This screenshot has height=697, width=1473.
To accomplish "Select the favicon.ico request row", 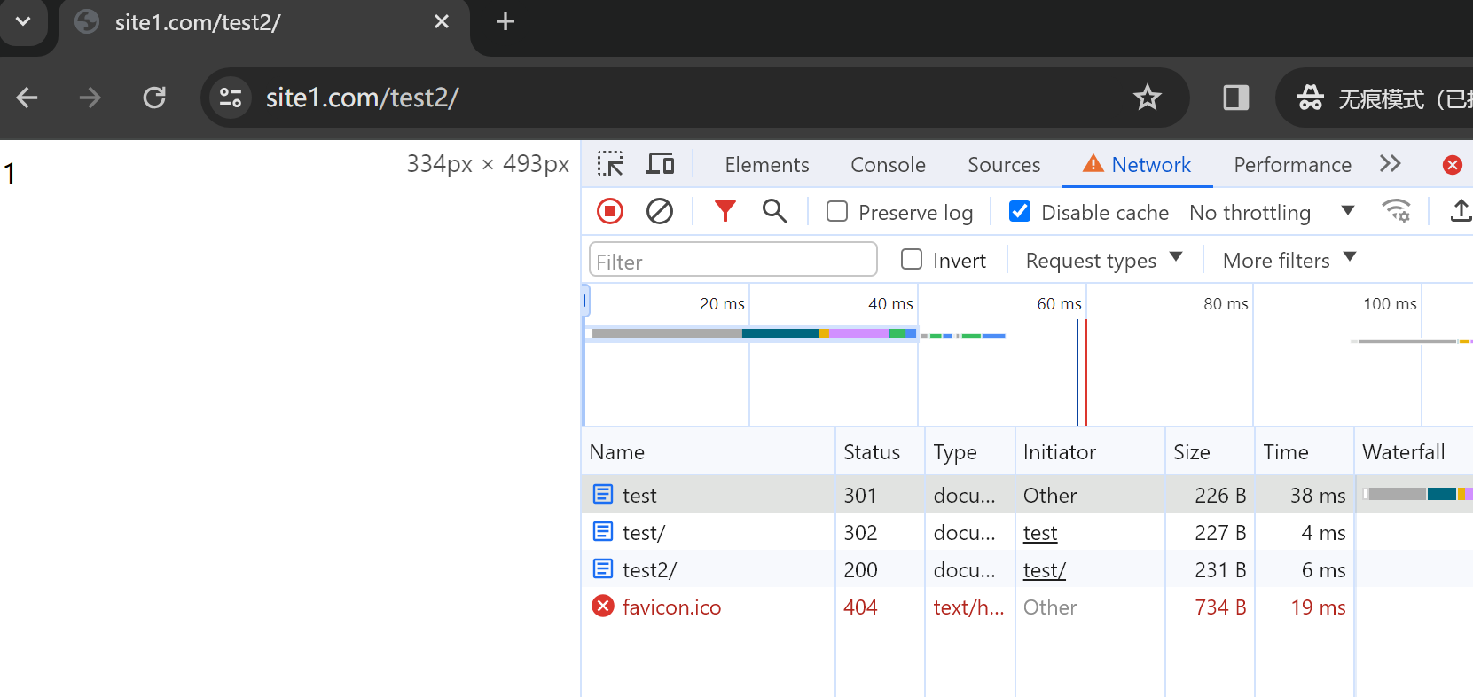I will pos(671,607).
